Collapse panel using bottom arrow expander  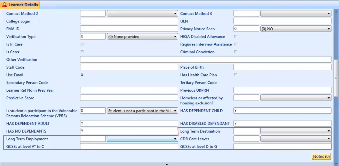167,164
